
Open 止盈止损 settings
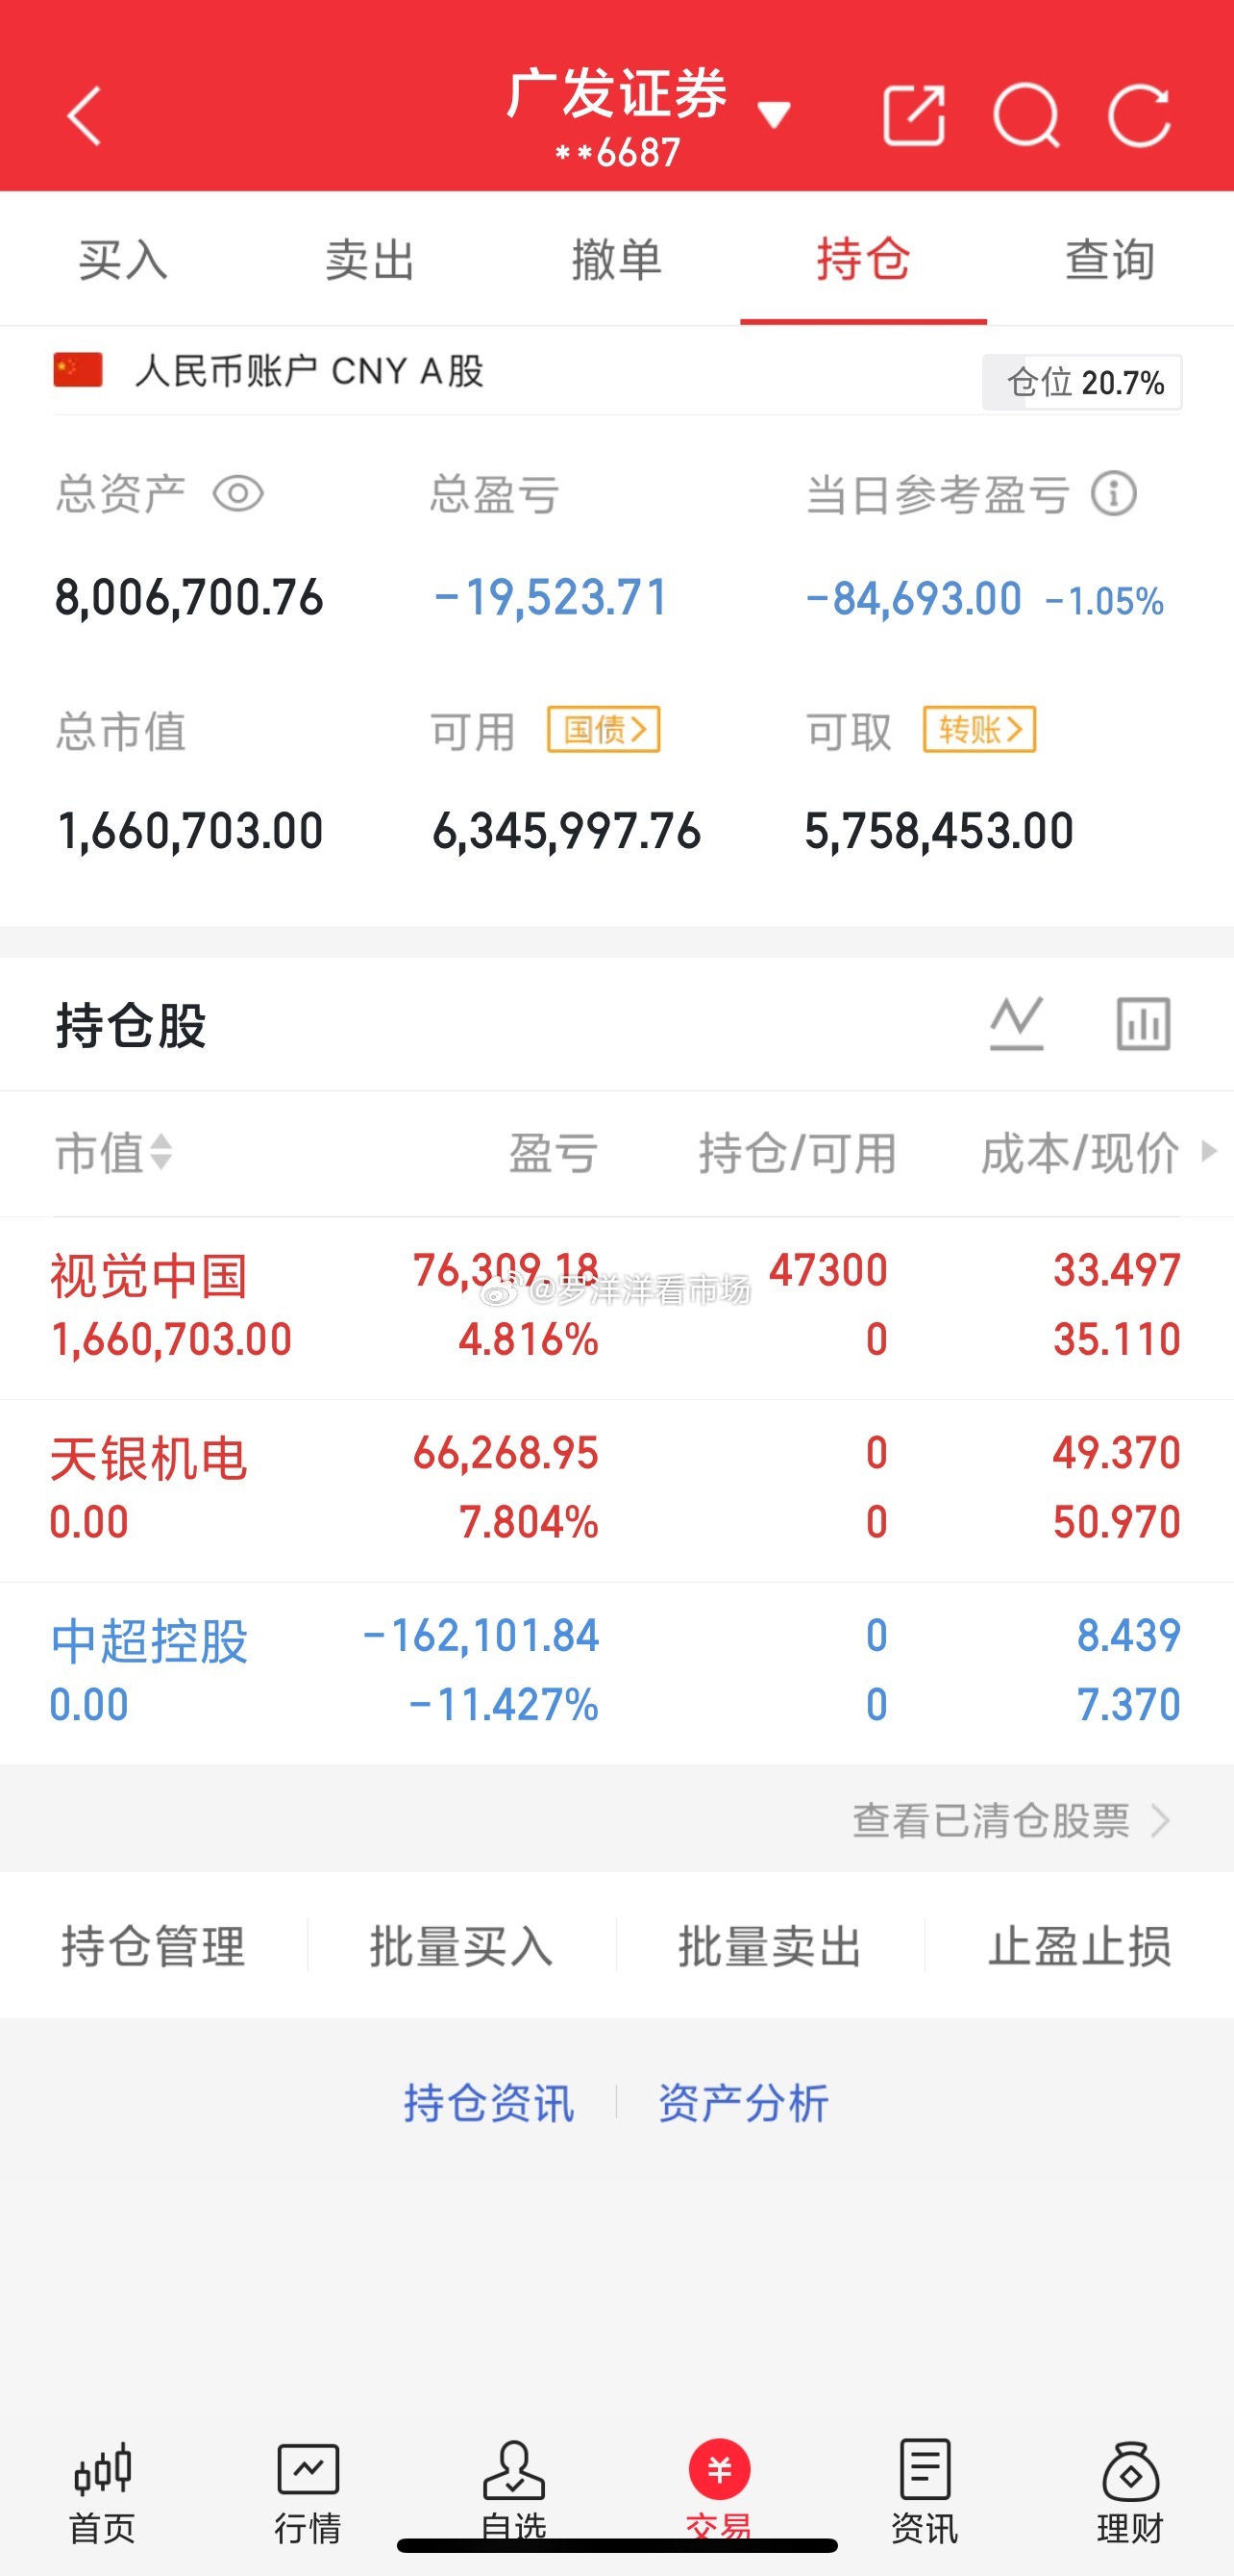(1079, 1946)
